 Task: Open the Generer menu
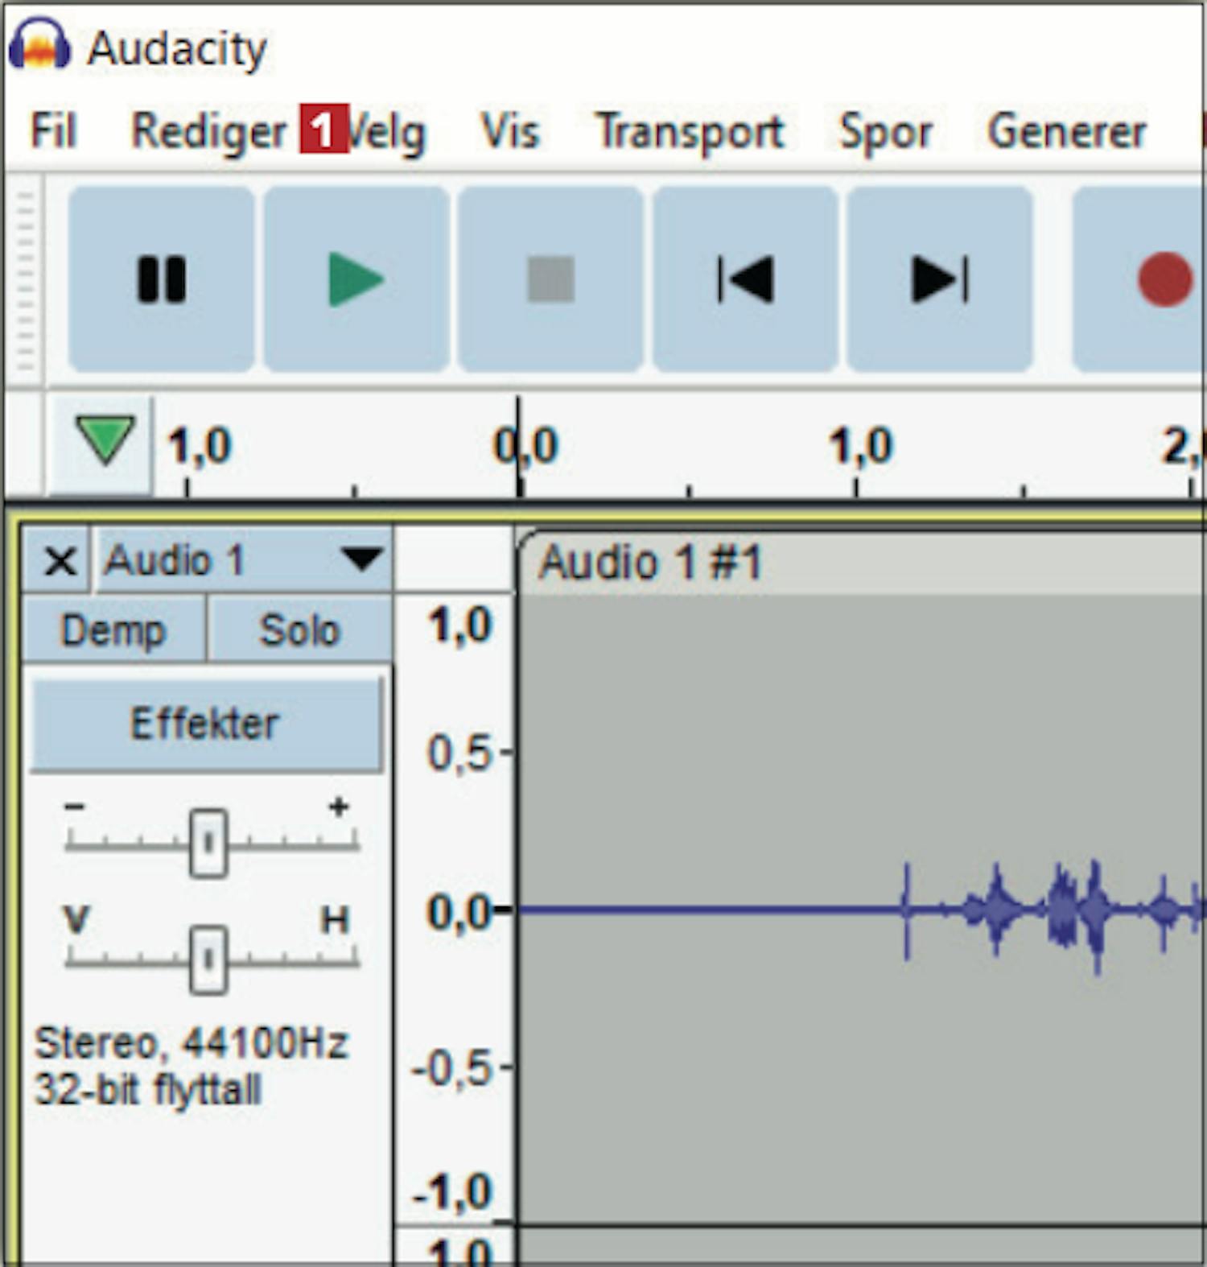point(1067,131)
